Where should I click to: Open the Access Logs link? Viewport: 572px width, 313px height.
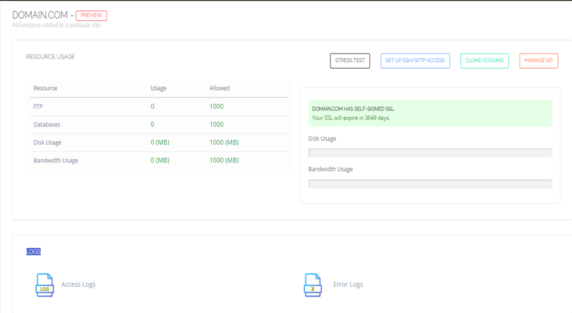(x=78, y=284)
